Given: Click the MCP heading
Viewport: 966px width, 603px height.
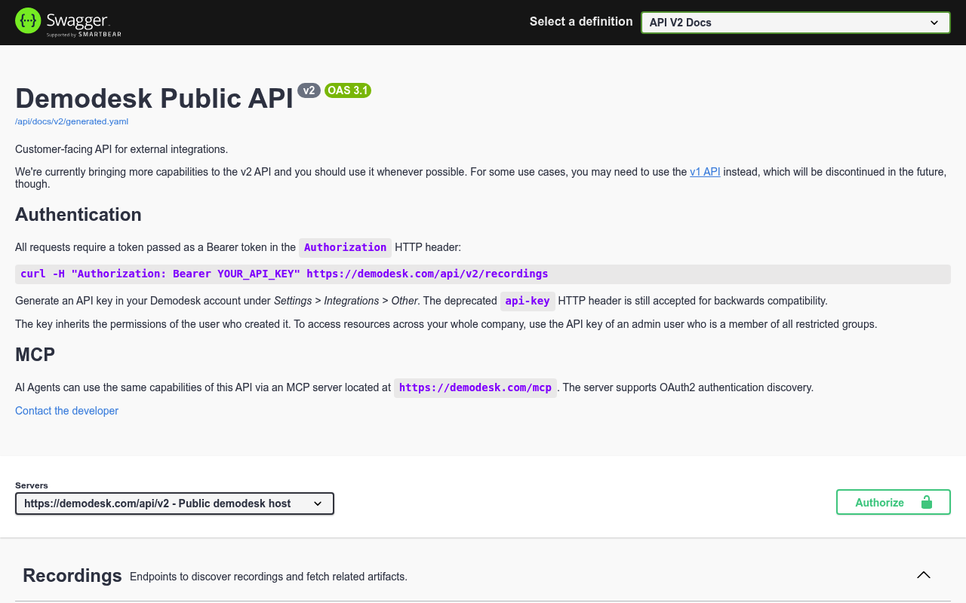Looking at the screenshot, I should pos(35,354).
